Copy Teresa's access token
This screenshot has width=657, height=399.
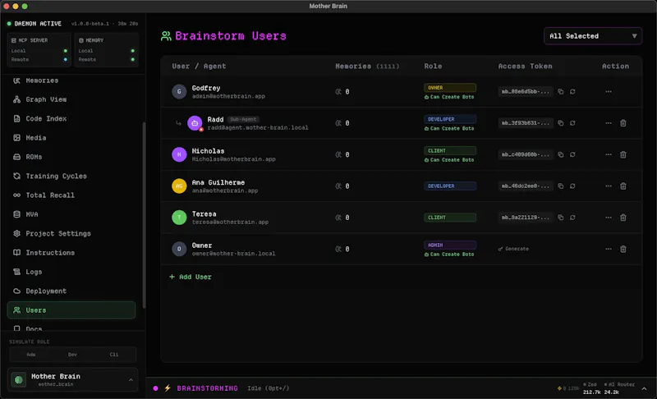click(x=560, y=218)
